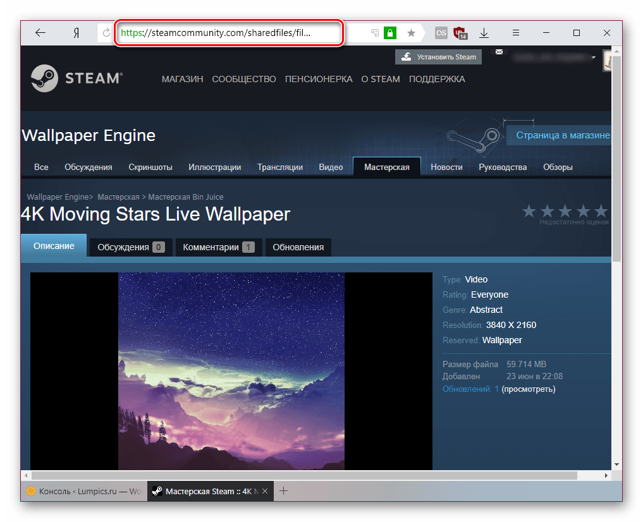
Task: Open the МАГАЗИН menu
Action: click(x=182, y=79)
